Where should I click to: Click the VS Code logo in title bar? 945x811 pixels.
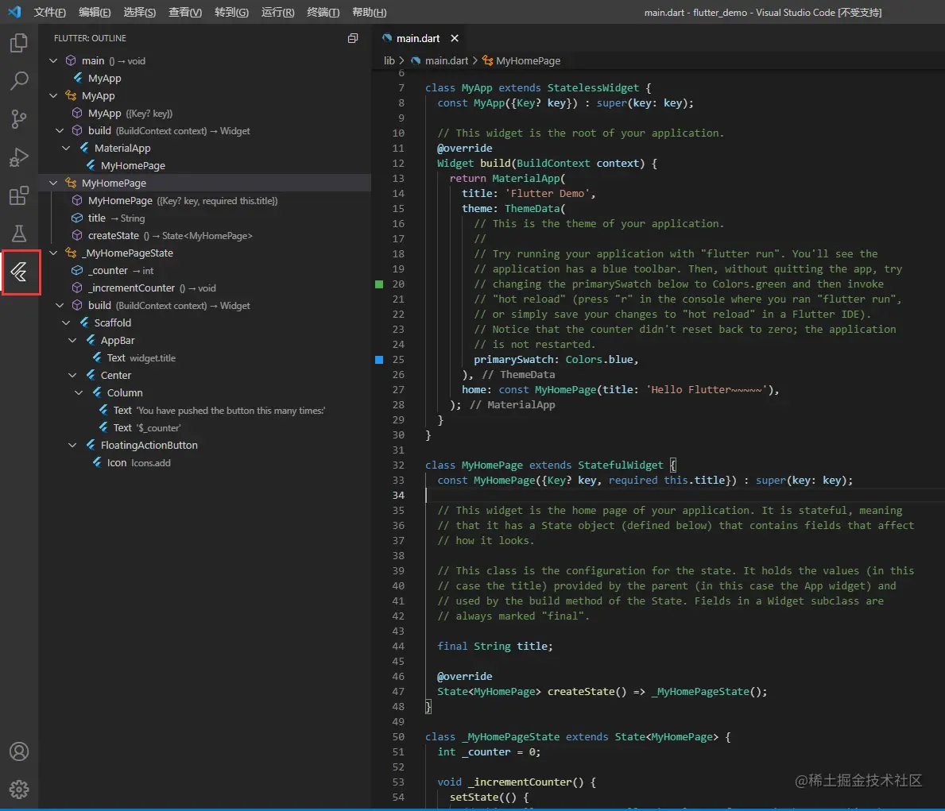[14, 11]
